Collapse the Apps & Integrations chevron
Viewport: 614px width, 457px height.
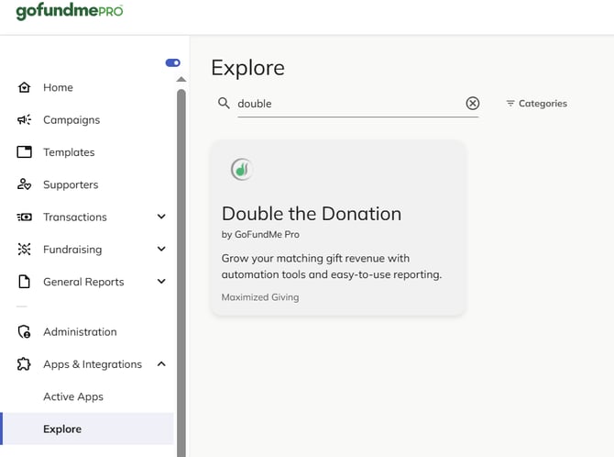pyautogui.click(x=161, y=364)
